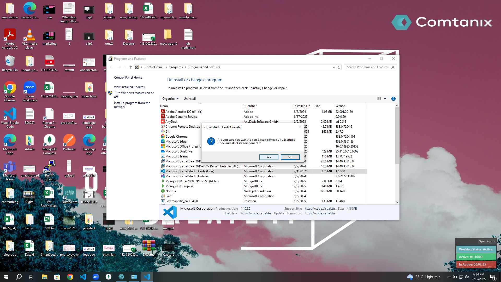The height and width of the screenshot is (282, 501).
Task: Select VLC media player desktop icon
Action: pos(29,39)
